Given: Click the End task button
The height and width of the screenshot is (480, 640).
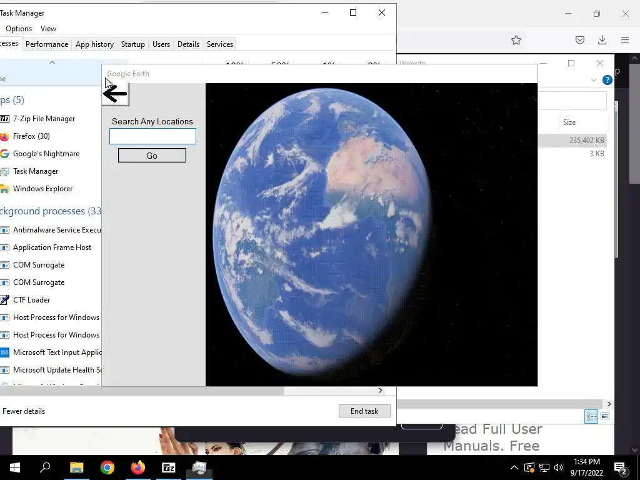Looking at the screenshot, I should [x=364, y=411].
